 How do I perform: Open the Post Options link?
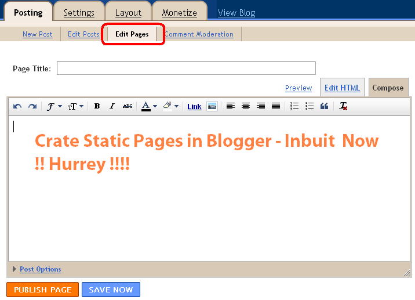[41, 269]
